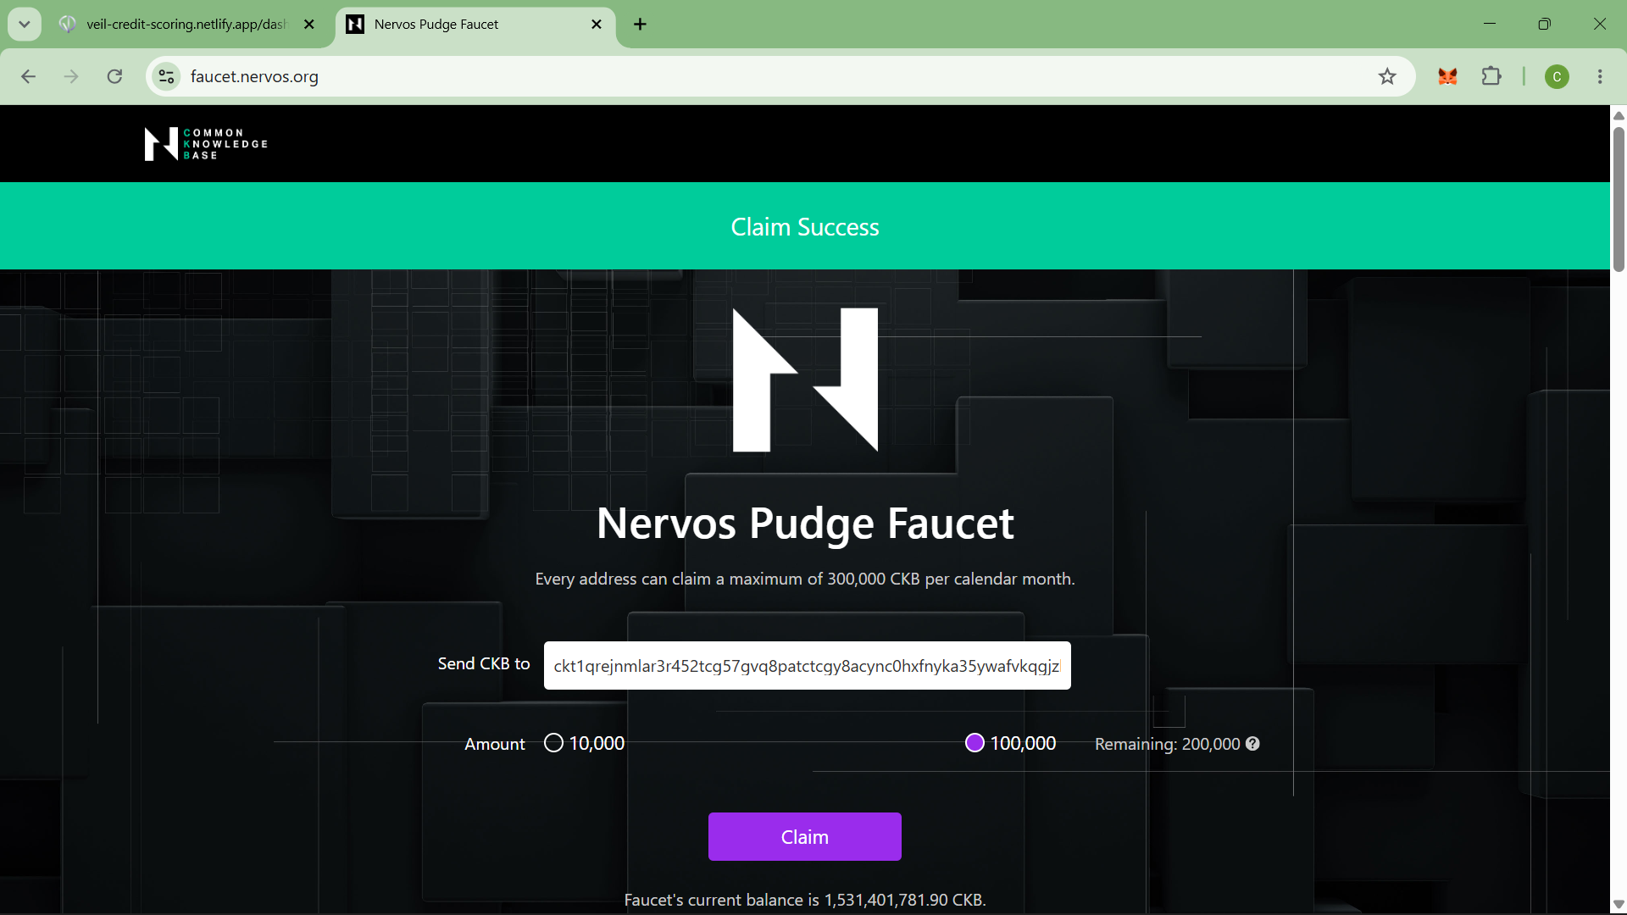The image size is (1627, 915).
Task: Open the Chrome three-dot menu
Action: tap(1600, 77)
